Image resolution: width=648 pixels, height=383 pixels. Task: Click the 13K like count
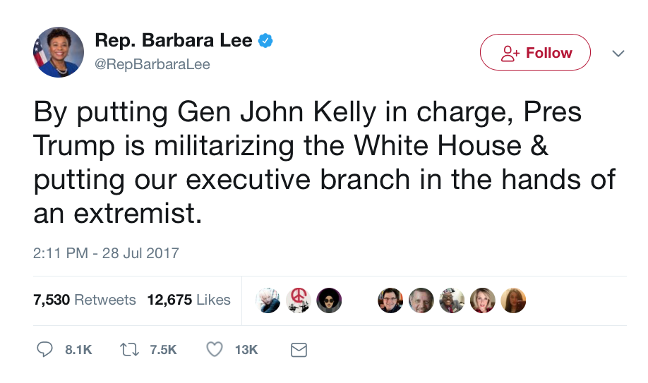tap(246, 349)
